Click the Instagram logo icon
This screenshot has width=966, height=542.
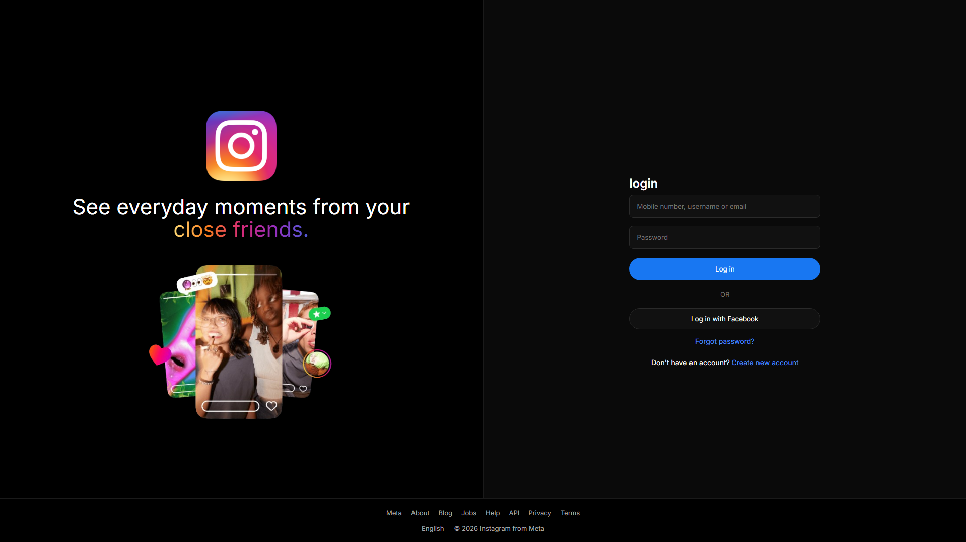(x=241, y=146)
